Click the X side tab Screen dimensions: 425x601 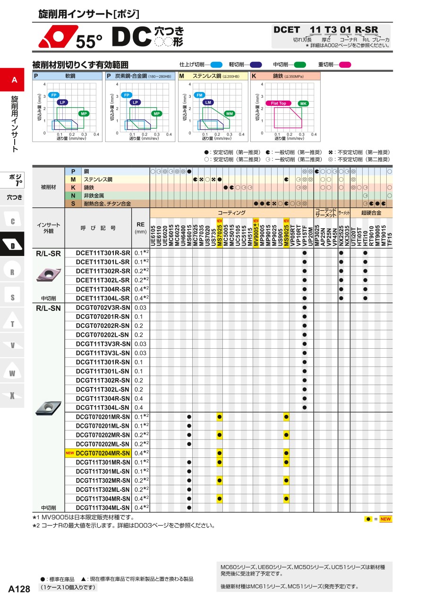(13, 395)
